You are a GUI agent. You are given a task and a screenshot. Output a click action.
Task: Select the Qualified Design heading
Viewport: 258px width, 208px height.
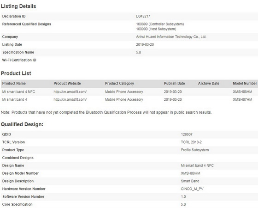[x=22, y=124]
